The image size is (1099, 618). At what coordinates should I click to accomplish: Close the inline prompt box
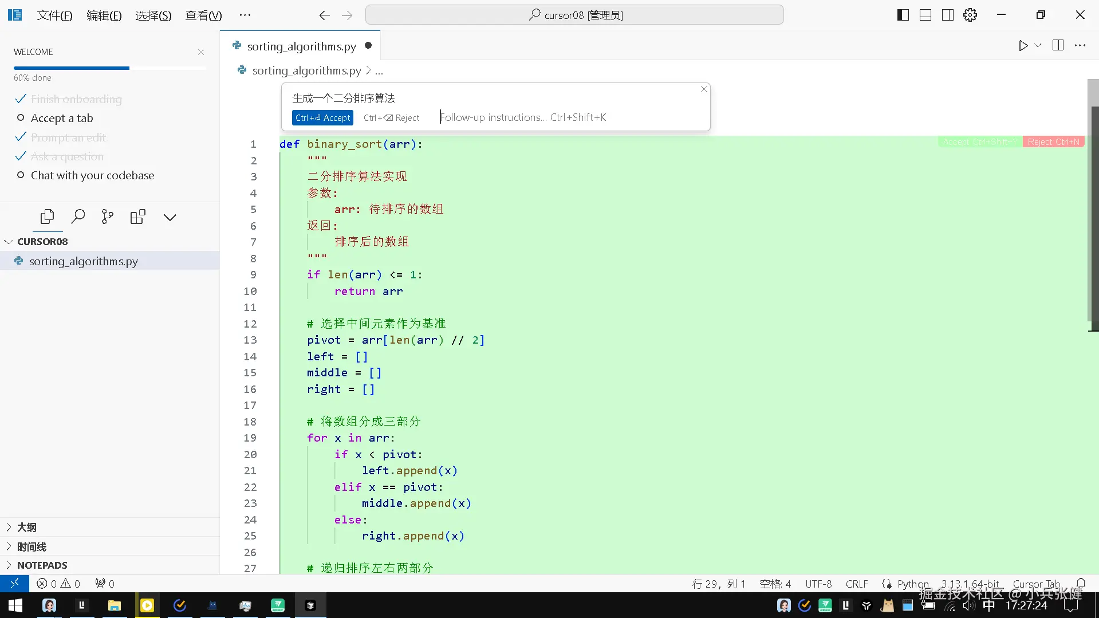(704, 89)
